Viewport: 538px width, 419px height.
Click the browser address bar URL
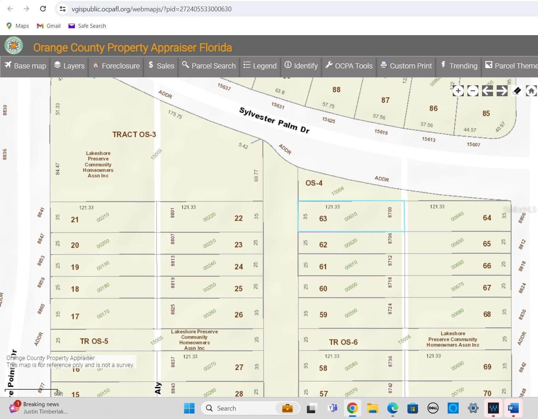tap(151, 9)
